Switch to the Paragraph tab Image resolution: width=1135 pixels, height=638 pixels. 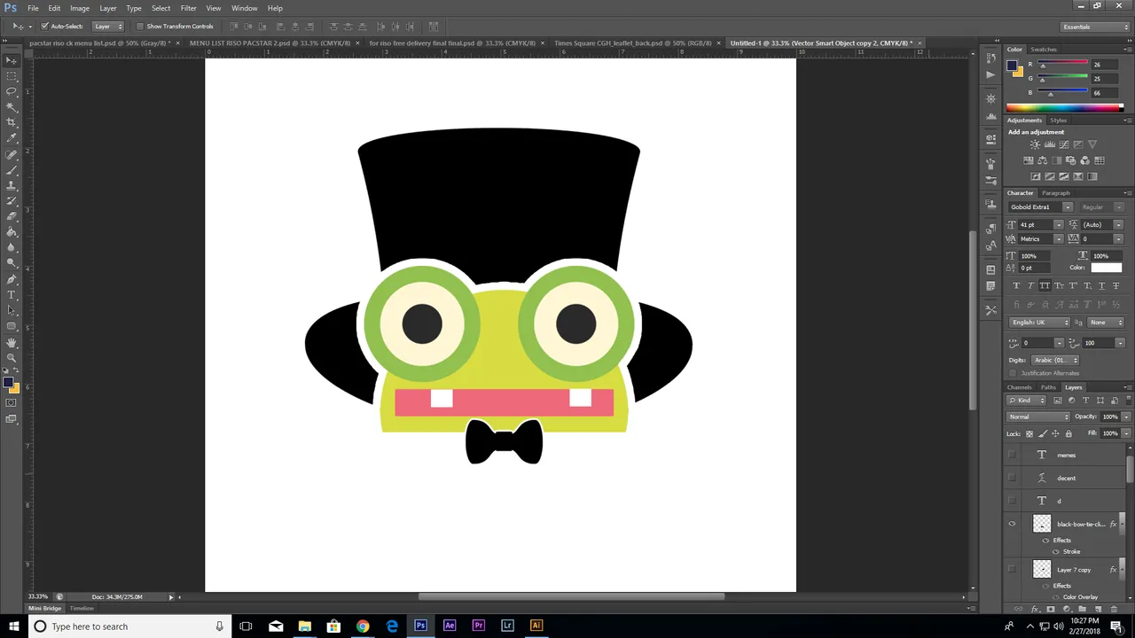tap(1055, 193)
